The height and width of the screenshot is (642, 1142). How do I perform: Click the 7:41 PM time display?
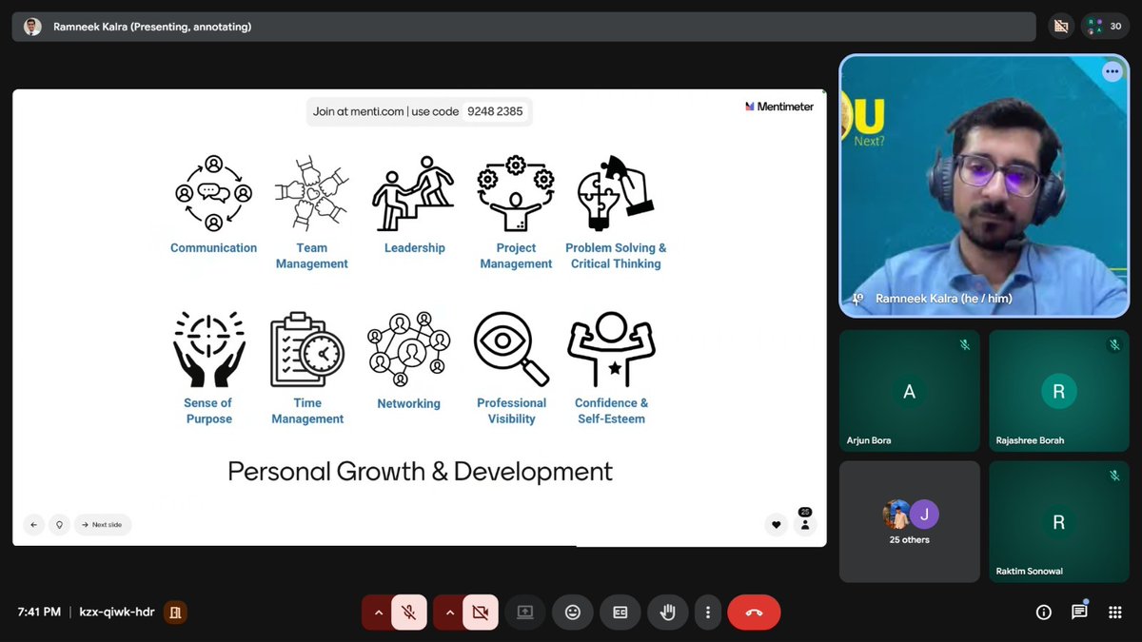click(39, 613)
